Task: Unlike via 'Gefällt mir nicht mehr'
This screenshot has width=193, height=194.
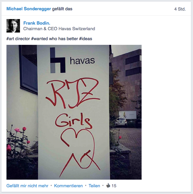Action: [27, 186]
